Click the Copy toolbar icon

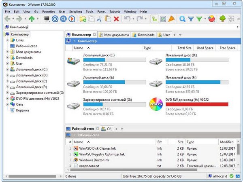tap(91, 19)
